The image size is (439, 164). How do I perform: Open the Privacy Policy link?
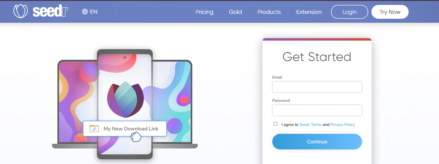point(342,125)
